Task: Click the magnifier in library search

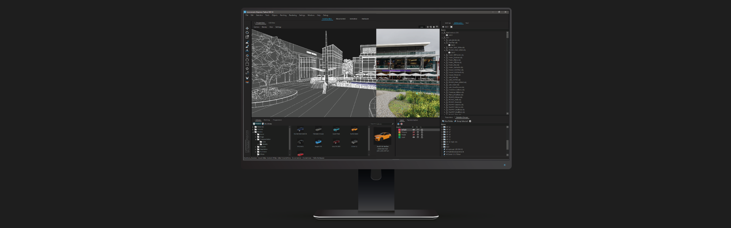Action: tap(393, 124)
